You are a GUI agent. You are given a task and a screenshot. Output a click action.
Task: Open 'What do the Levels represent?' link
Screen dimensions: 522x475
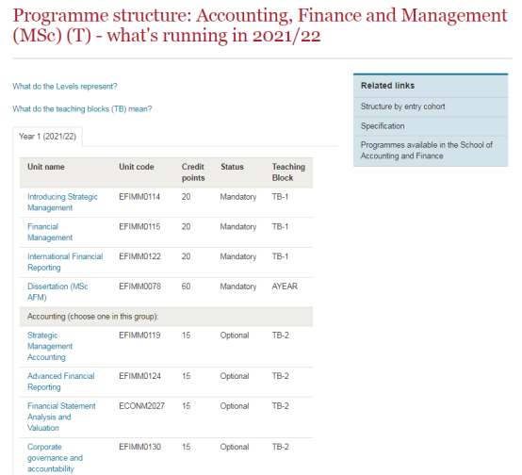point(65,87)
